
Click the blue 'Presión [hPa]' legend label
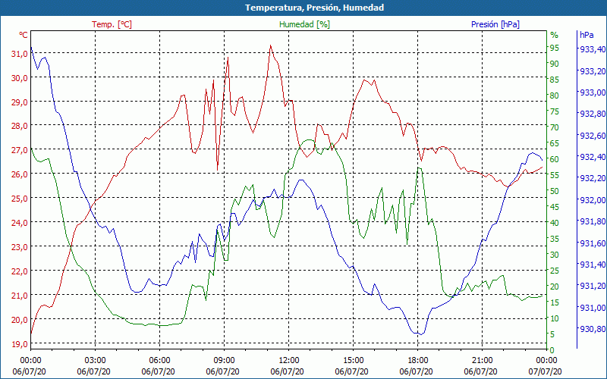point(495,24)
